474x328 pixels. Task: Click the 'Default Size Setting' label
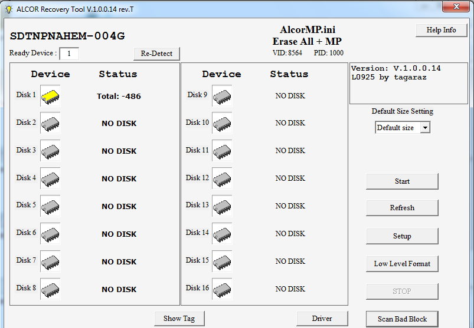403,111
